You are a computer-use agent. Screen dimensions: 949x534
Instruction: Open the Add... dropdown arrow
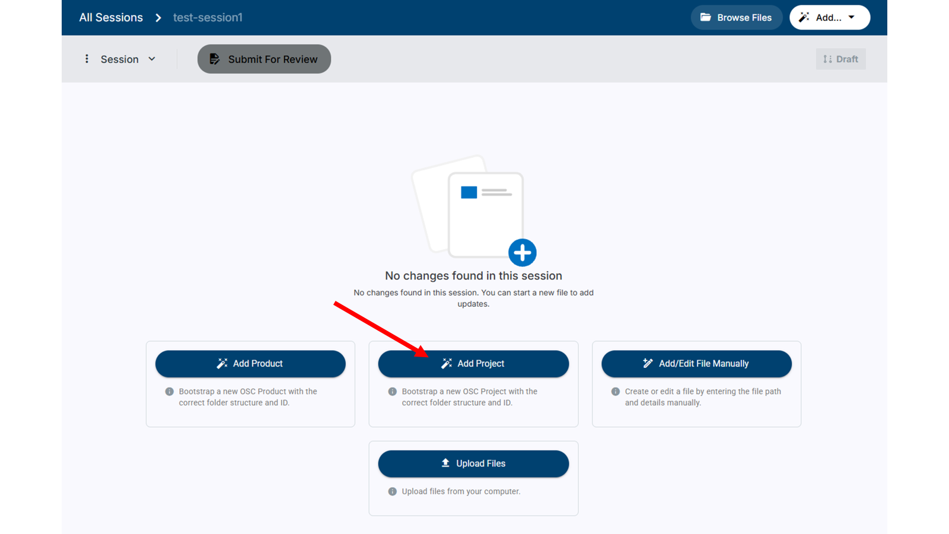tap(852, 17)
